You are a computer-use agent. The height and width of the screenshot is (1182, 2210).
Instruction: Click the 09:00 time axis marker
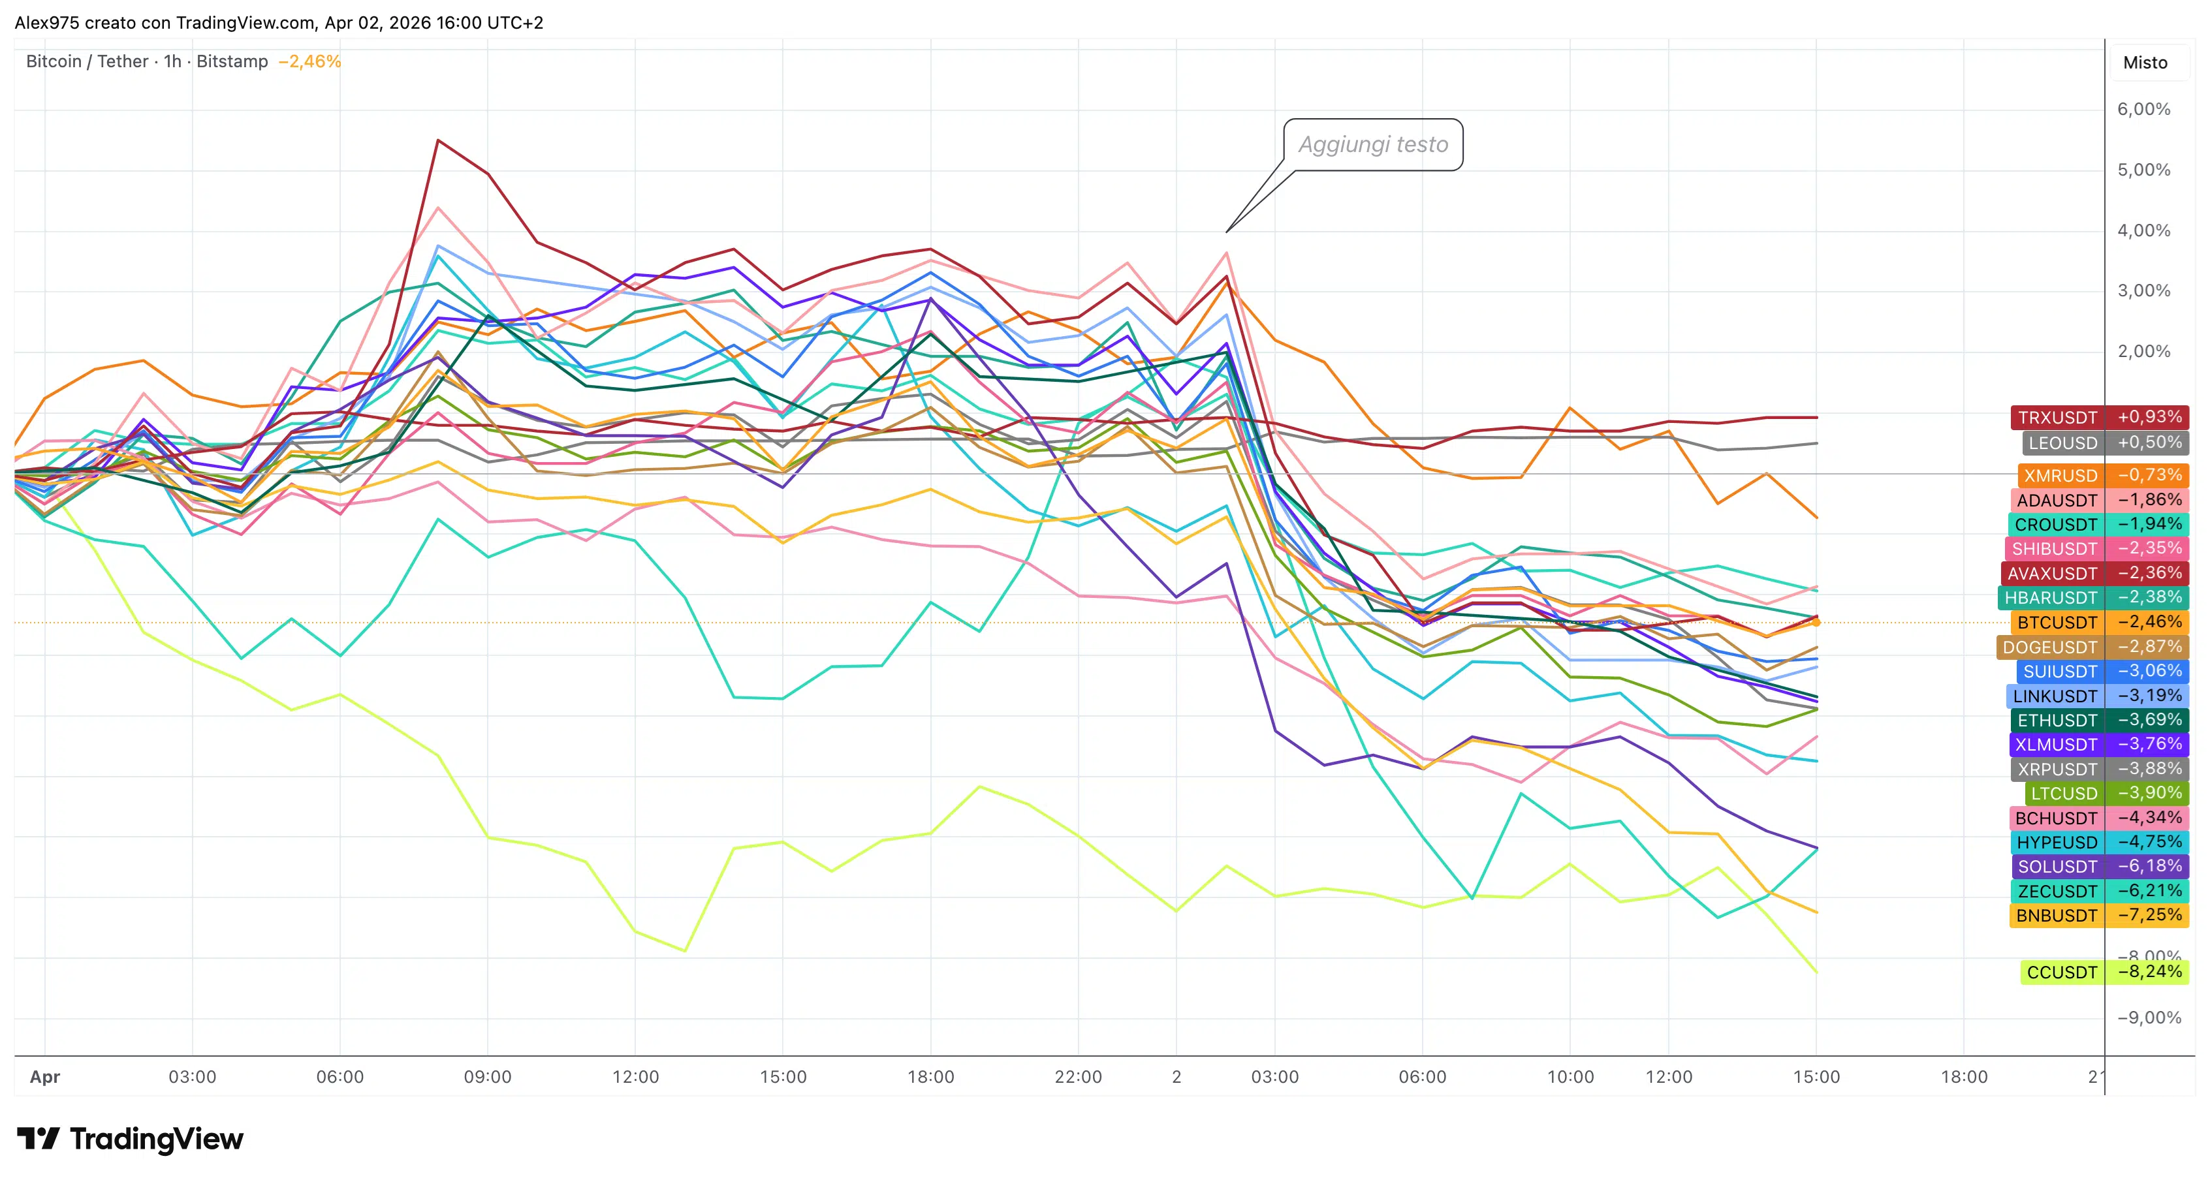coord(487,1076)
